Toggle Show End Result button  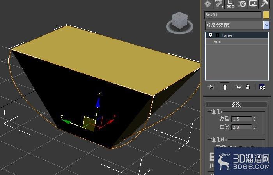(x=225, y=87)
